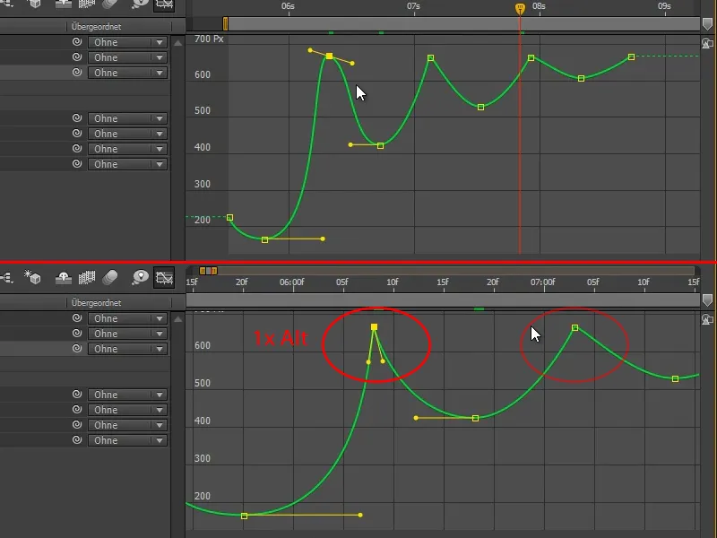Select the Graph Editor icon in the upper toolbar
Viewport: 717px width, 538px height.
click(x=164, y=5)
